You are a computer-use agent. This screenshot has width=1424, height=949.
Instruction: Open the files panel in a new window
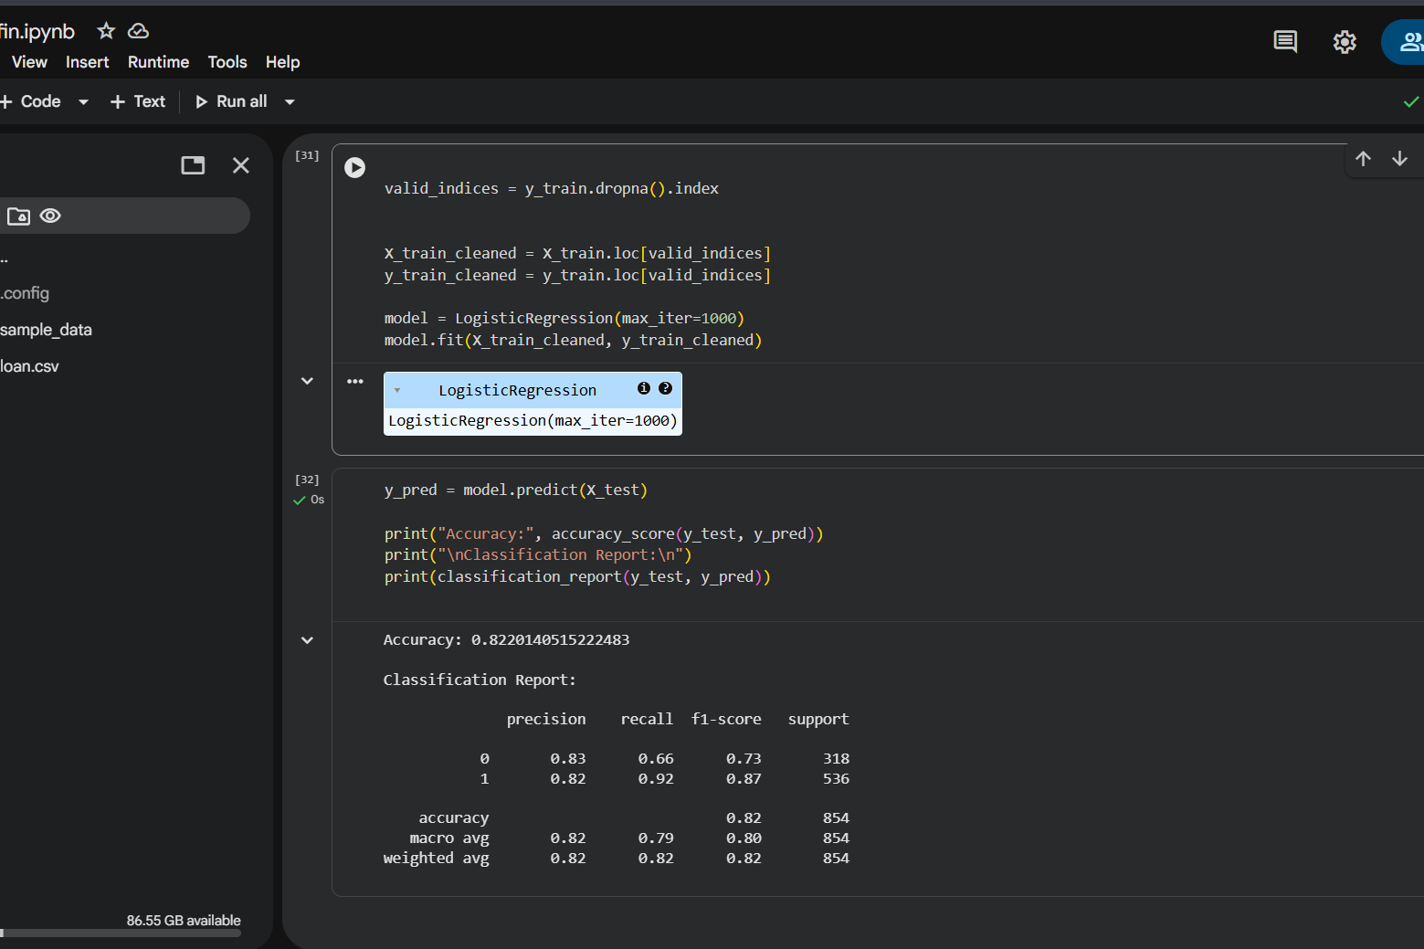pos(193,165)
